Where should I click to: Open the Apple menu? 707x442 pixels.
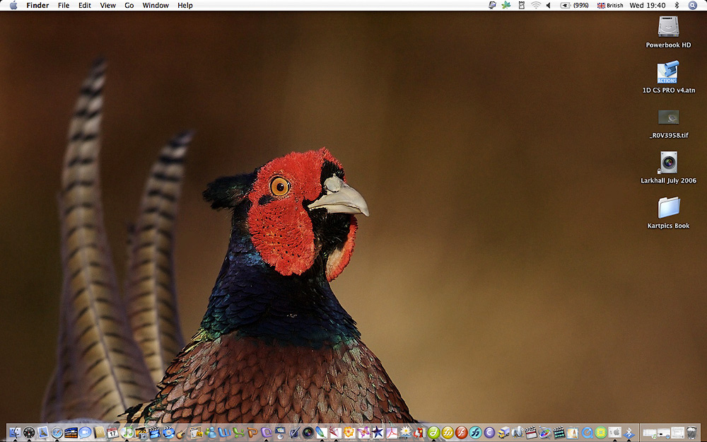click(x=13, y=6)
